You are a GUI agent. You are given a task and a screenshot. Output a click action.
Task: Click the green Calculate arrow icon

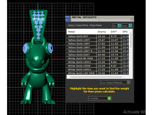point(109,98)
